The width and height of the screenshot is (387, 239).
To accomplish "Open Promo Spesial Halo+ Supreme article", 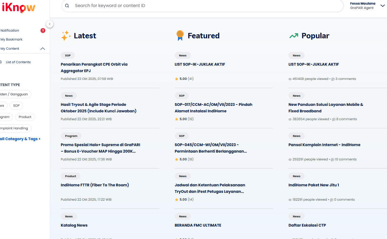I will 100,148.
